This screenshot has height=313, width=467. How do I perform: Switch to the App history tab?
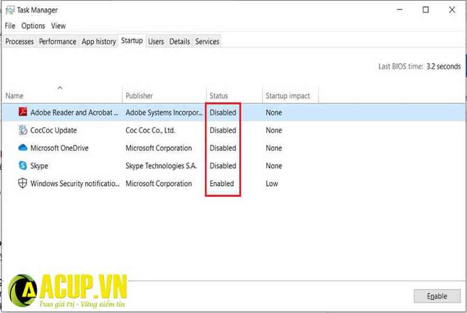pos(99,42)
